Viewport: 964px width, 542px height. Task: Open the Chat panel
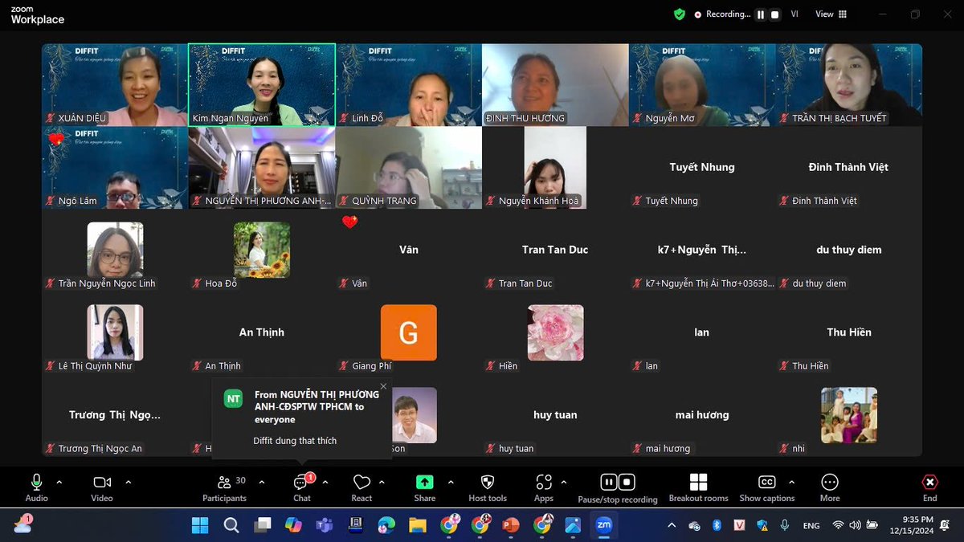click(301, 487)
